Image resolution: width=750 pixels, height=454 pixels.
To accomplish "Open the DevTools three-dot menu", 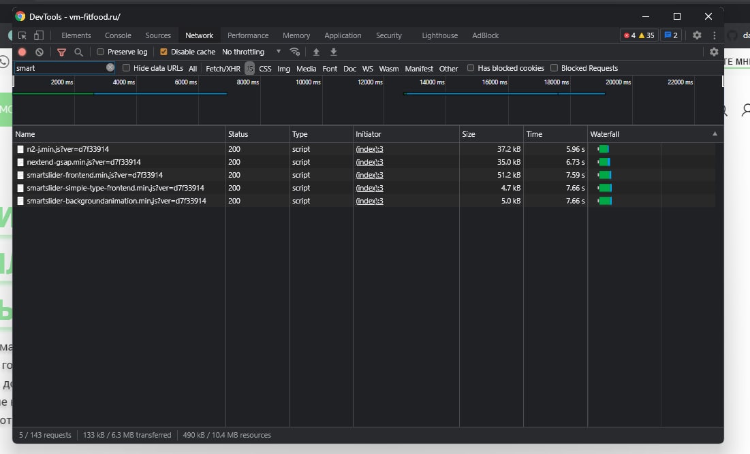I will point(715,35).
